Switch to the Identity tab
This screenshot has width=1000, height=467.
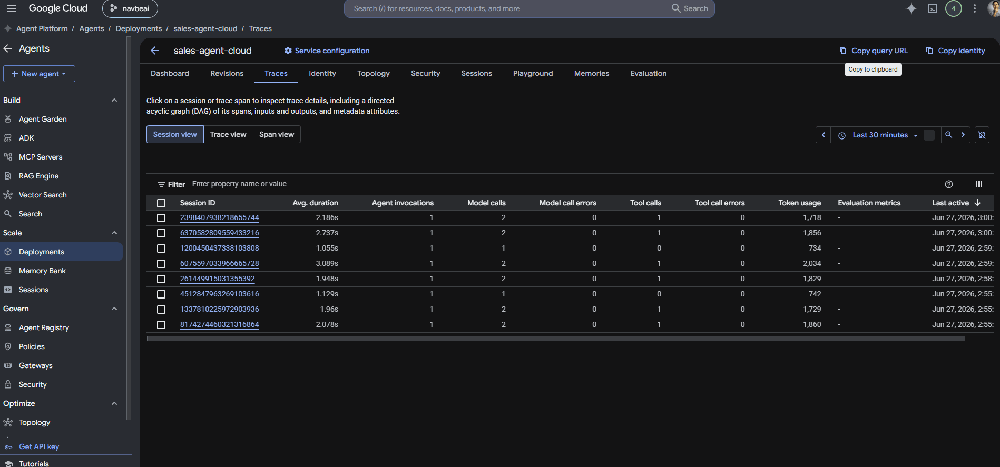322,73
